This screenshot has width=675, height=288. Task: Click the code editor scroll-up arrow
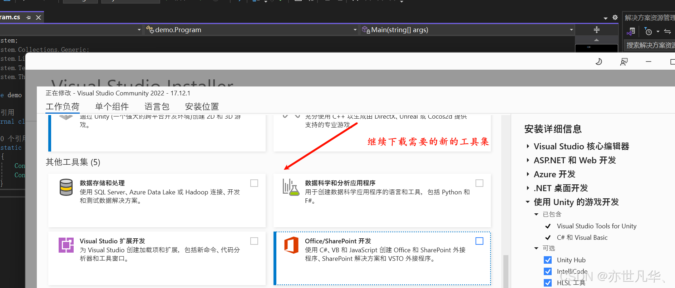[596, 40]
